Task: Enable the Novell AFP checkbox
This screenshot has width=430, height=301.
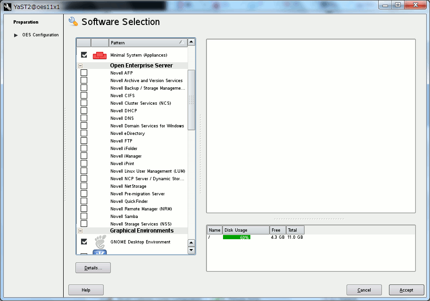Action: (x=84, y=73)
